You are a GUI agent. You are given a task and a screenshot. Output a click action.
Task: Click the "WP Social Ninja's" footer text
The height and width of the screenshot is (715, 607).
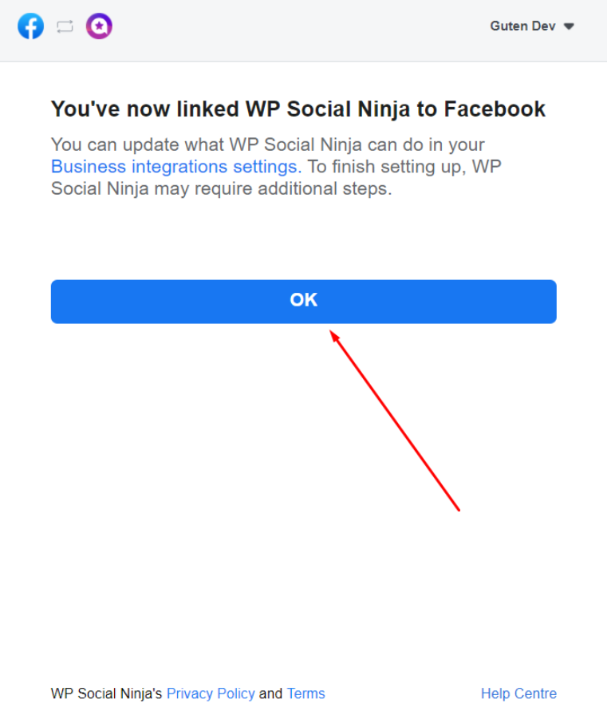[x=106, y=693]
